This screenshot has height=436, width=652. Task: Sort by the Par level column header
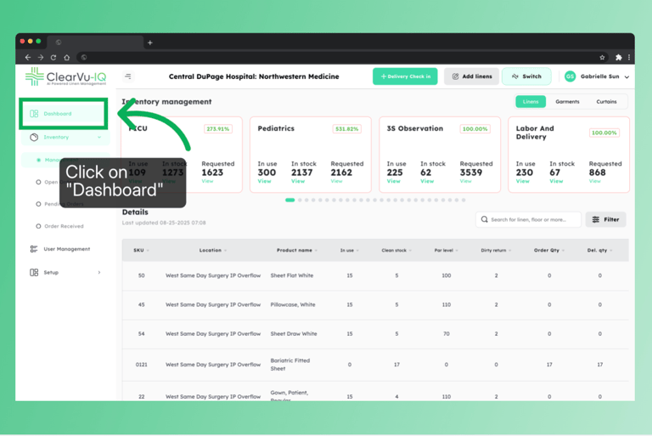(x=447, y=250)
